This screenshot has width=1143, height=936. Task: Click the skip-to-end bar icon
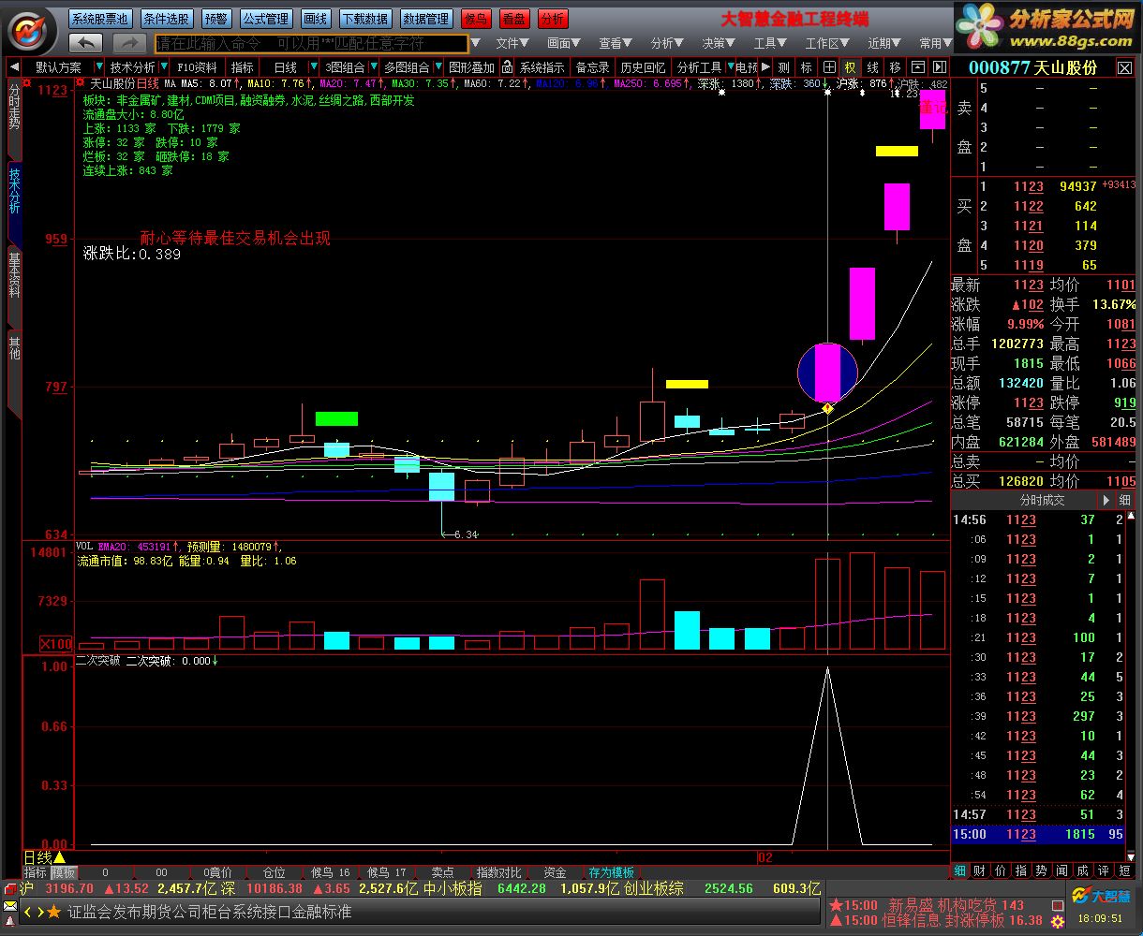(938, 67)
